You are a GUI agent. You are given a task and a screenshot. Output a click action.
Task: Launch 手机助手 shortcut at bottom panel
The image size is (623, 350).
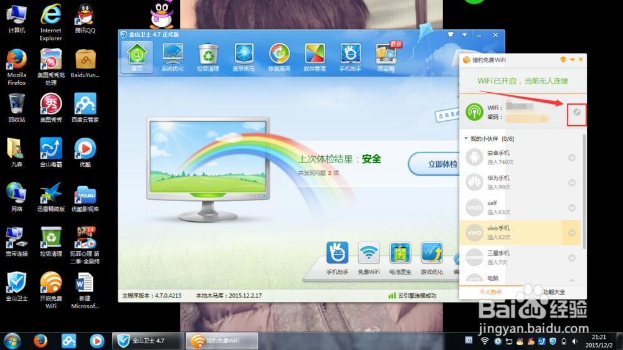point(337,258)
